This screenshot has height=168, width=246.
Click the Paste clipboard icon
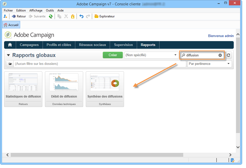tap(73, 16)
